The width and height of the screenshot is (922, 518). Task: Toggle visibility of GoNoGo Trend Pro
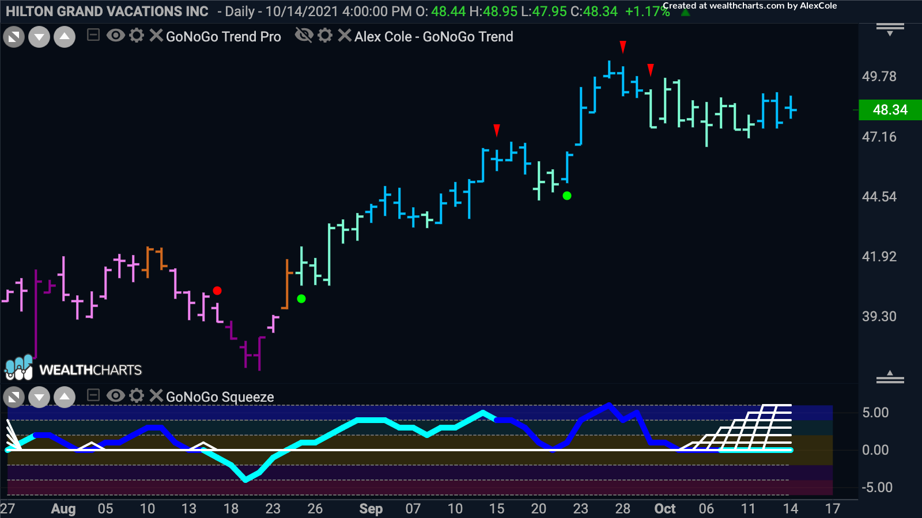point(116,36)
